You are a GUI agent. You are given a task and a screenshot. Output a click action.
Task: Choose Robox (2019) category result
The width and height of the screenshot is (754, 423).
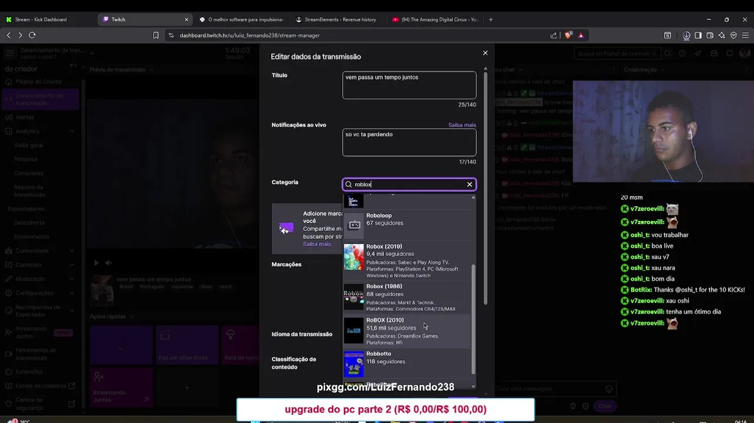click(x=407, y=261)
